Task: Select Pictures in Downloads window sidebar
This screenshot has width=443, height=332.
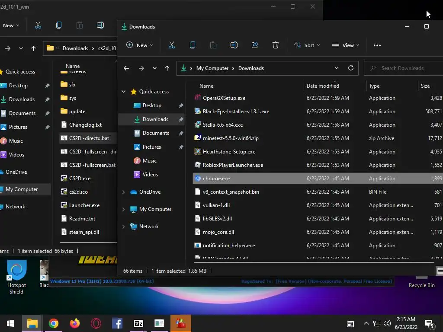Action: [x=152, y=147]
